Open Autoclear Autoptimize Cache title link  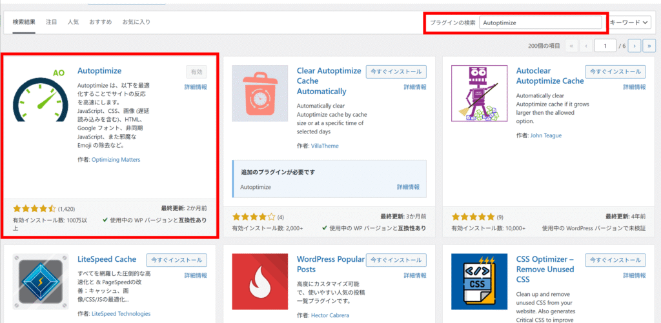point(550,76)
